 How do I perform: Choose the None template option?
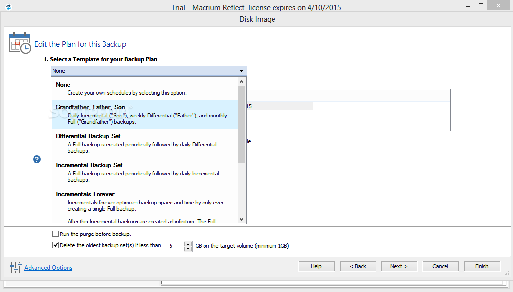coord(144,88)
